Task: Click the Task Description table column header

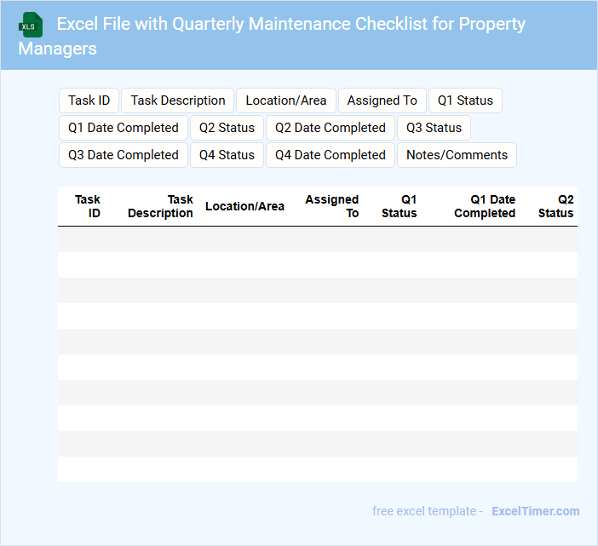Action: click(160, 206)
